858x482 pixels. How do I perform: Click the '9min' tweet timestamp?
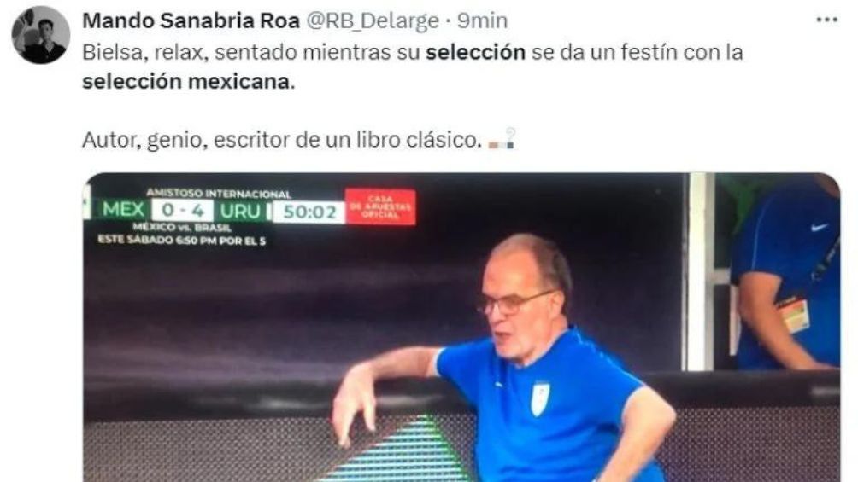[x=482, y=20]
